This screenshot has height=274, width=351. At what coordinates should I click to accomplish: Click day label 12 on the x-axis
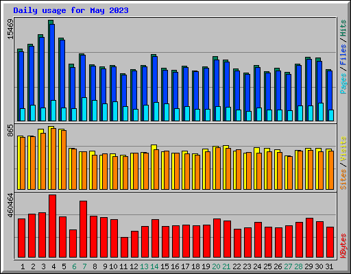pyautogui.click(x=134, y=266)
